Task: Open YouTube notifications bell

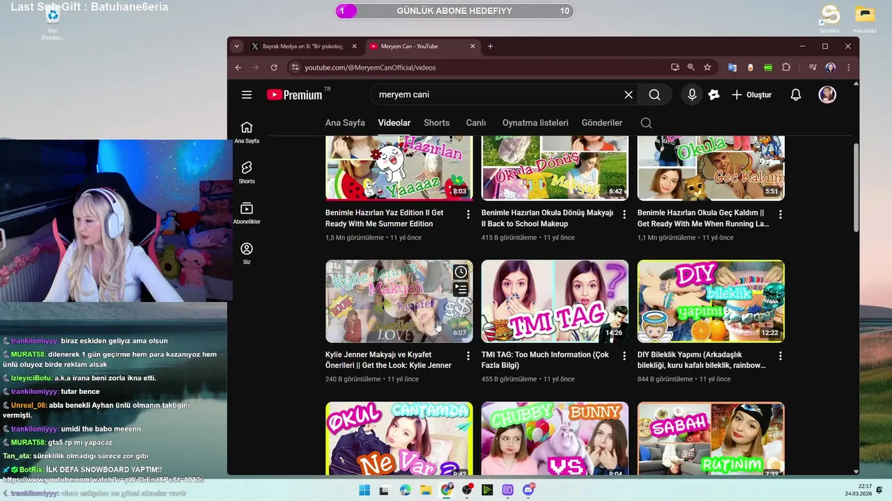Action: (x=796, y=95)
